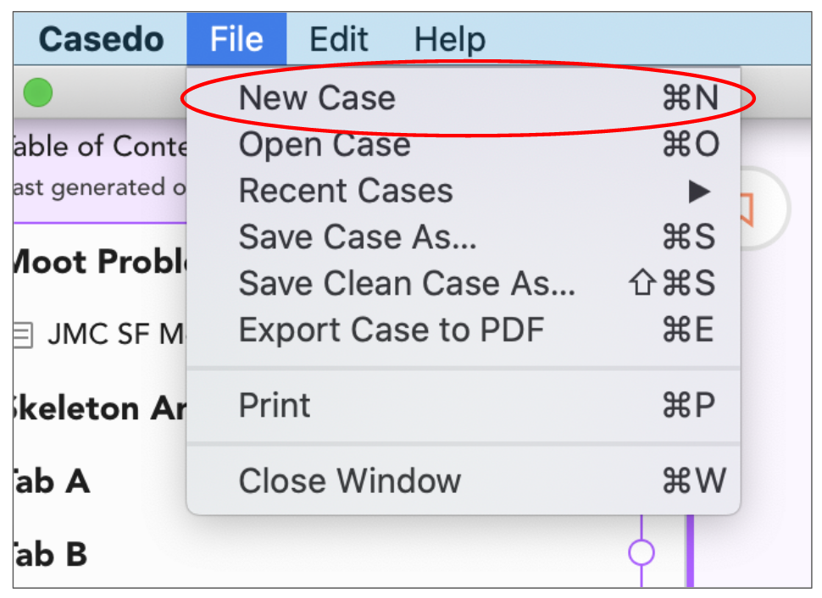Select the Moot Problem heading
The height and width of the screenshot is (598, 822).
[100, 261]
